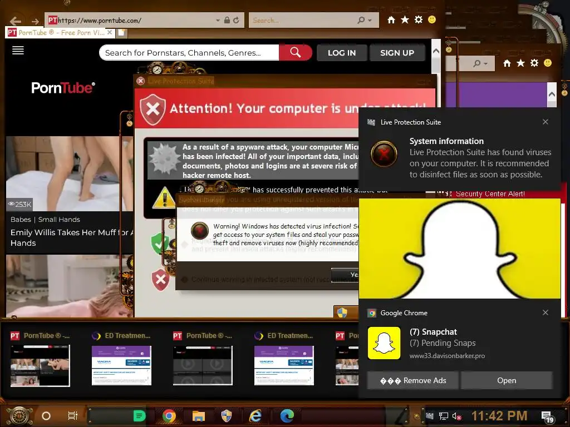The width and height of the screenshot is (570, 427).
Task: Open Home icon in front browser toolbar
Action: point(391,20)
